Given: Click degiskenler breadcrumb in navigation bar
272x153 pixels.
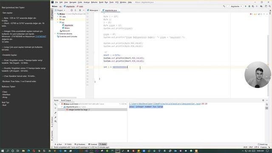Looking at the screenshot, I should (69, 6).
